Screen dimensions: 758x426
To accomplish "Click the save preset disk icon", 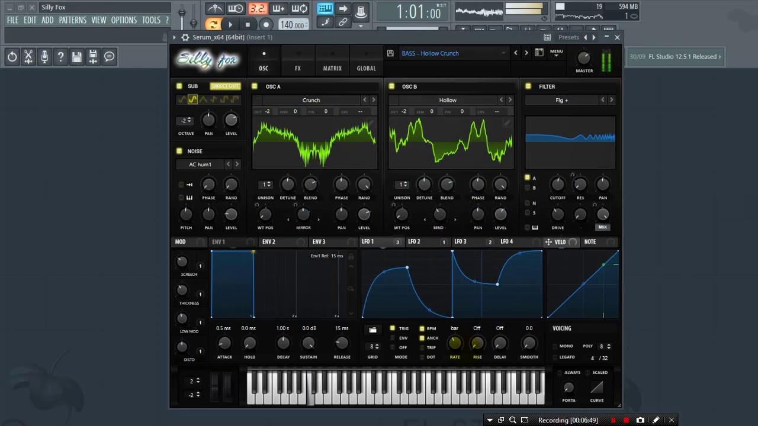I will coord(390,53).
